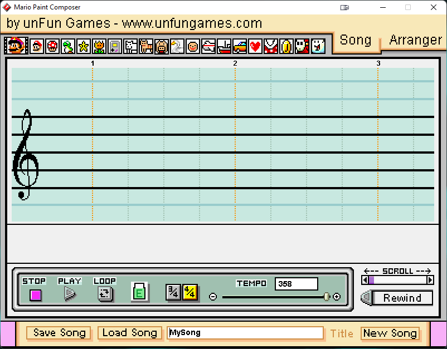Choose the Yoshi instrument icon
The width and height of the screenshot is (447, 349).
(x=67, y=46)
